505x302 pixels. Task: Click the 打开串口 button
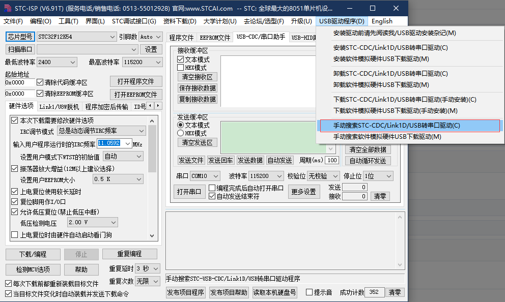pyautogui.click(x=189, y=192)
